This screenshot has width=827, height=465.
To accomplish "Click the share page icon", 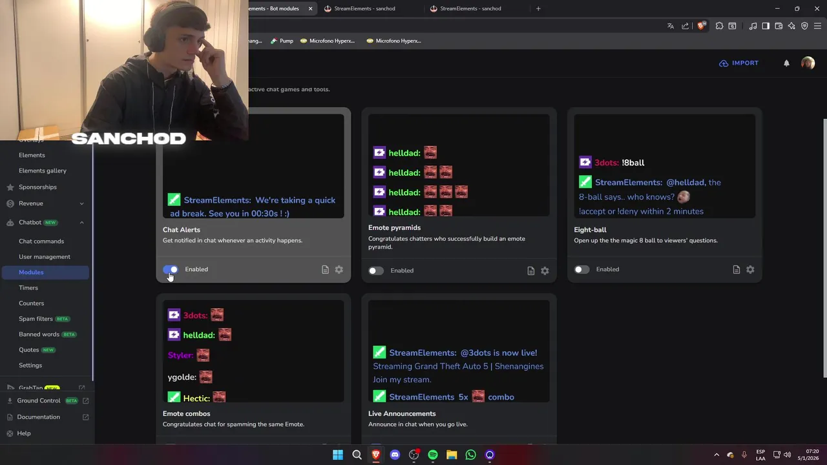I will (x=686, y=26).
